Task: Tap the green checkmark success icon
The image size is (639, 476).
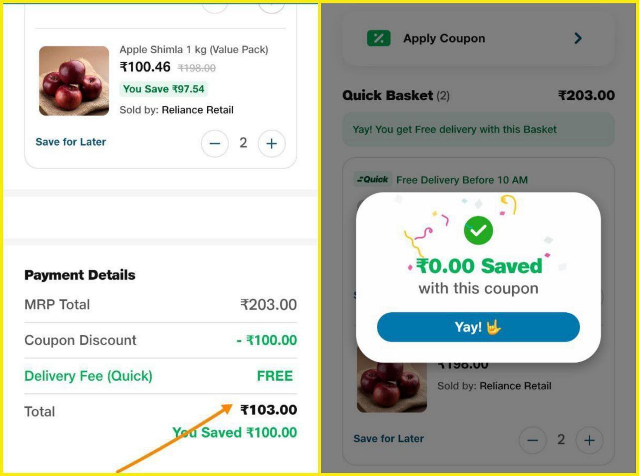Action: (x=478, y=231)
